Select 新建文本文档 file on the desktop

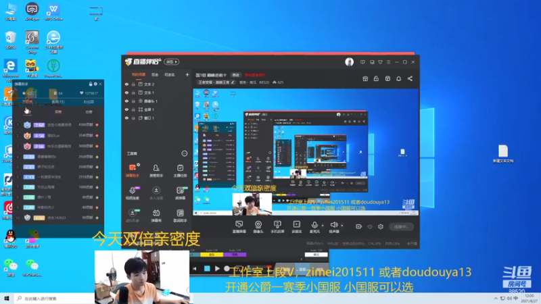click(x=503, y=154)
